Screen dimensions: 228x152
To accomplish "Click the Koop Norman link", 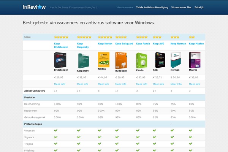I will click(x=178, y=44).
